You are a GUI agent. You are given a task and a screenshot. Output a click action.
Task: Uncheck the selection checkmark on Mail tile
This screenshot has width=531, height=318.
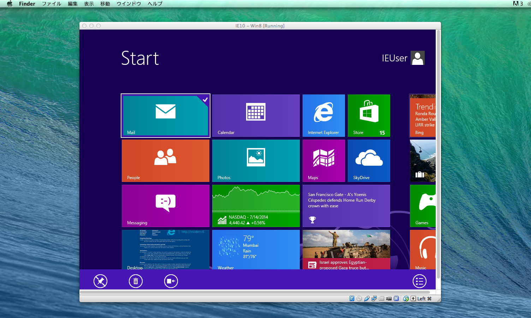[205, 99]
